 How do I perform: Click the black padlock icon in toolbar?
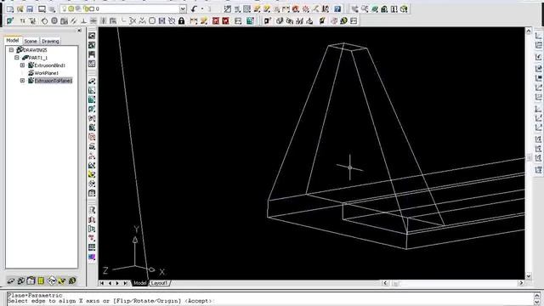(x=181, y=21)
